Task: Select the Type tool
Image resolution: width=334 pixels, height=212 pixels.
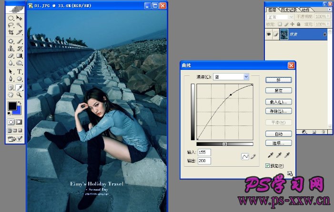Action: click(19, 71)
